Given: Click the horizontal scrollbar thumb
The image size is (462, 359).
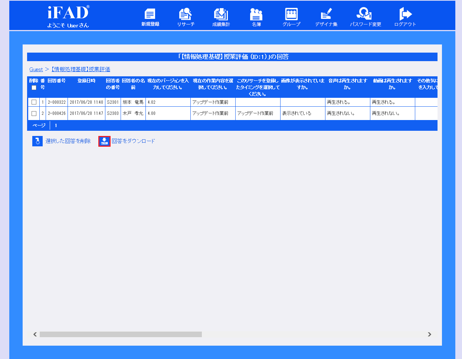Looking at the screenshot, I should [x=121, y=334].
